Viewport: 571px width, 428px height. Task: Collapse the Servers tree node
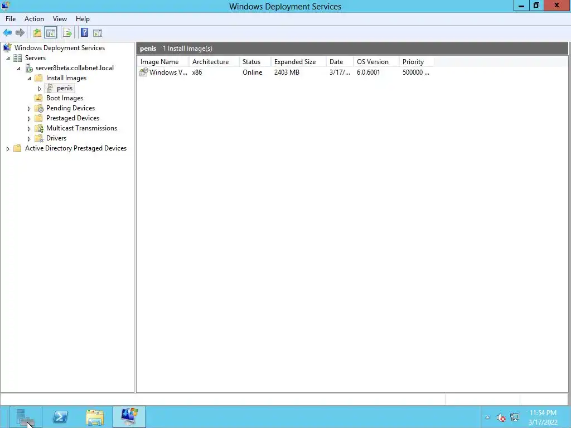click(8, 58)
